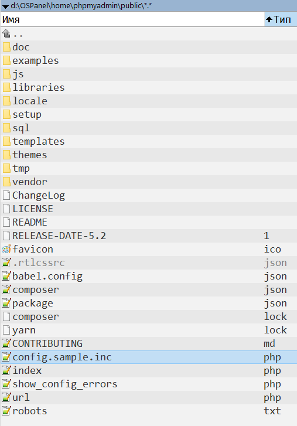The height and width of the screenshot is (426, 297).
Task: Select the 'libraries' folder name
Action: click(x=39, y=87)
